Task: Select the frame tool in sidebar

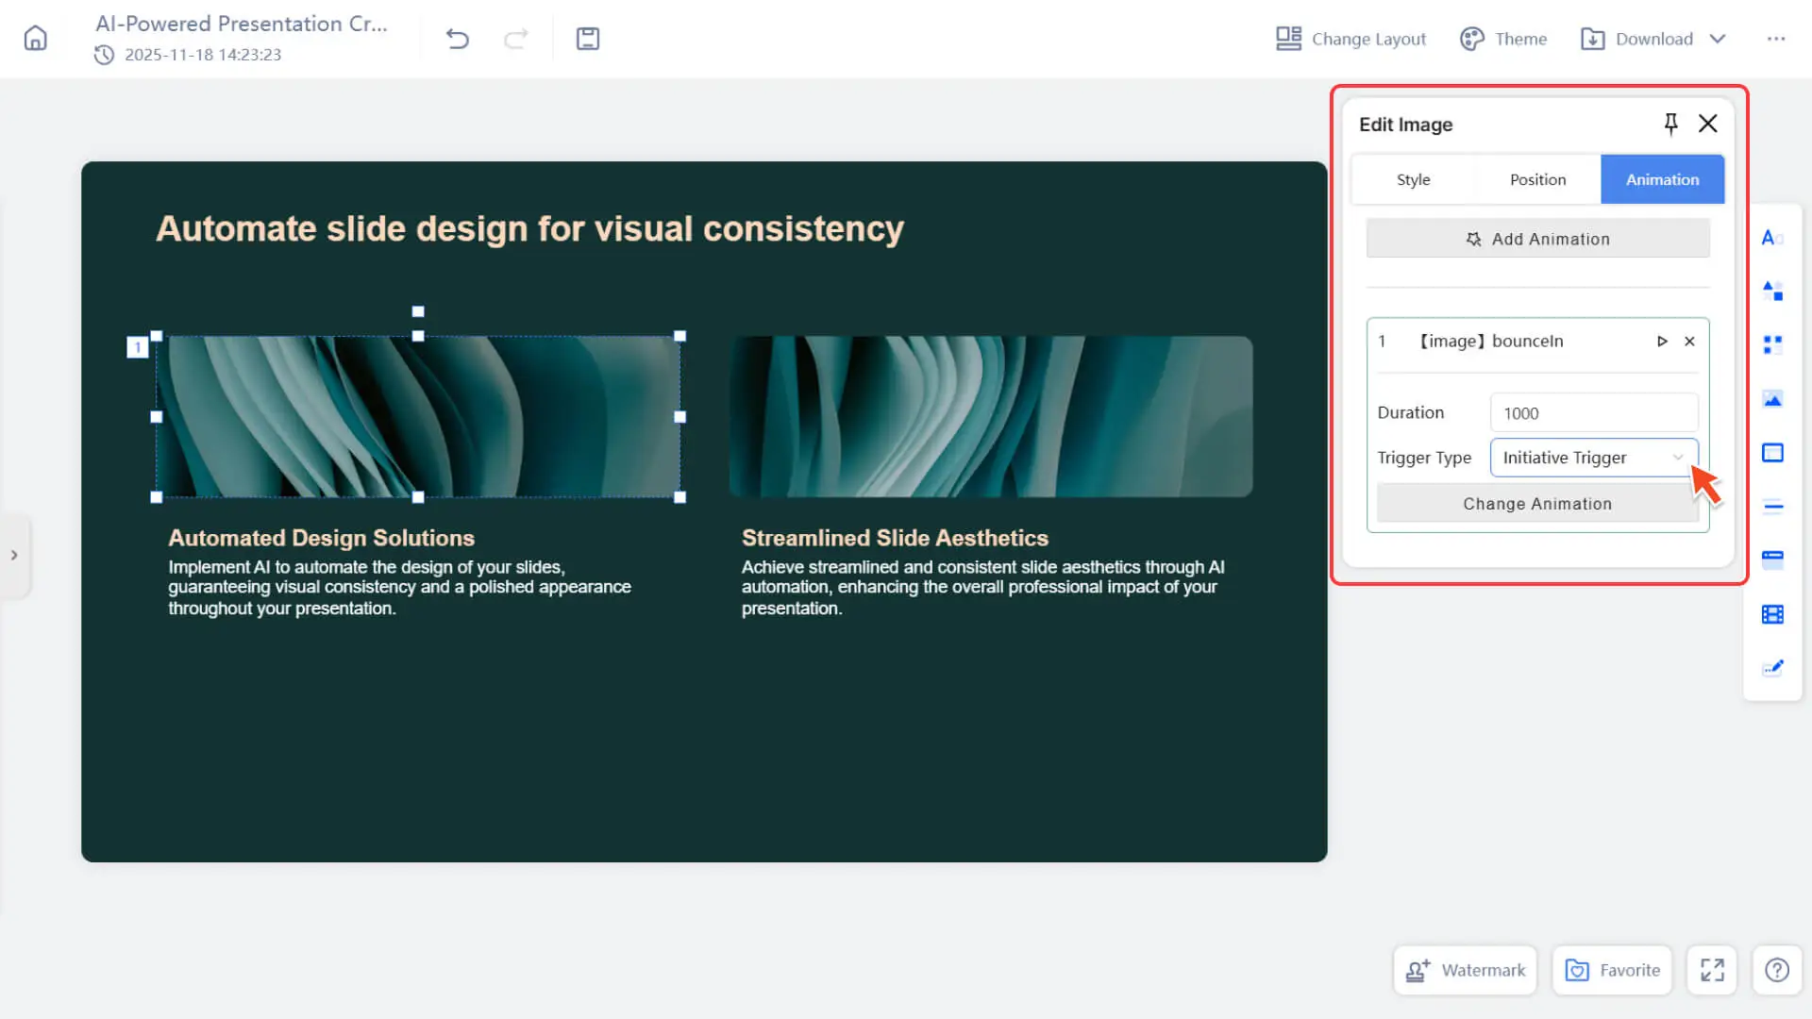Action: 1772,453
